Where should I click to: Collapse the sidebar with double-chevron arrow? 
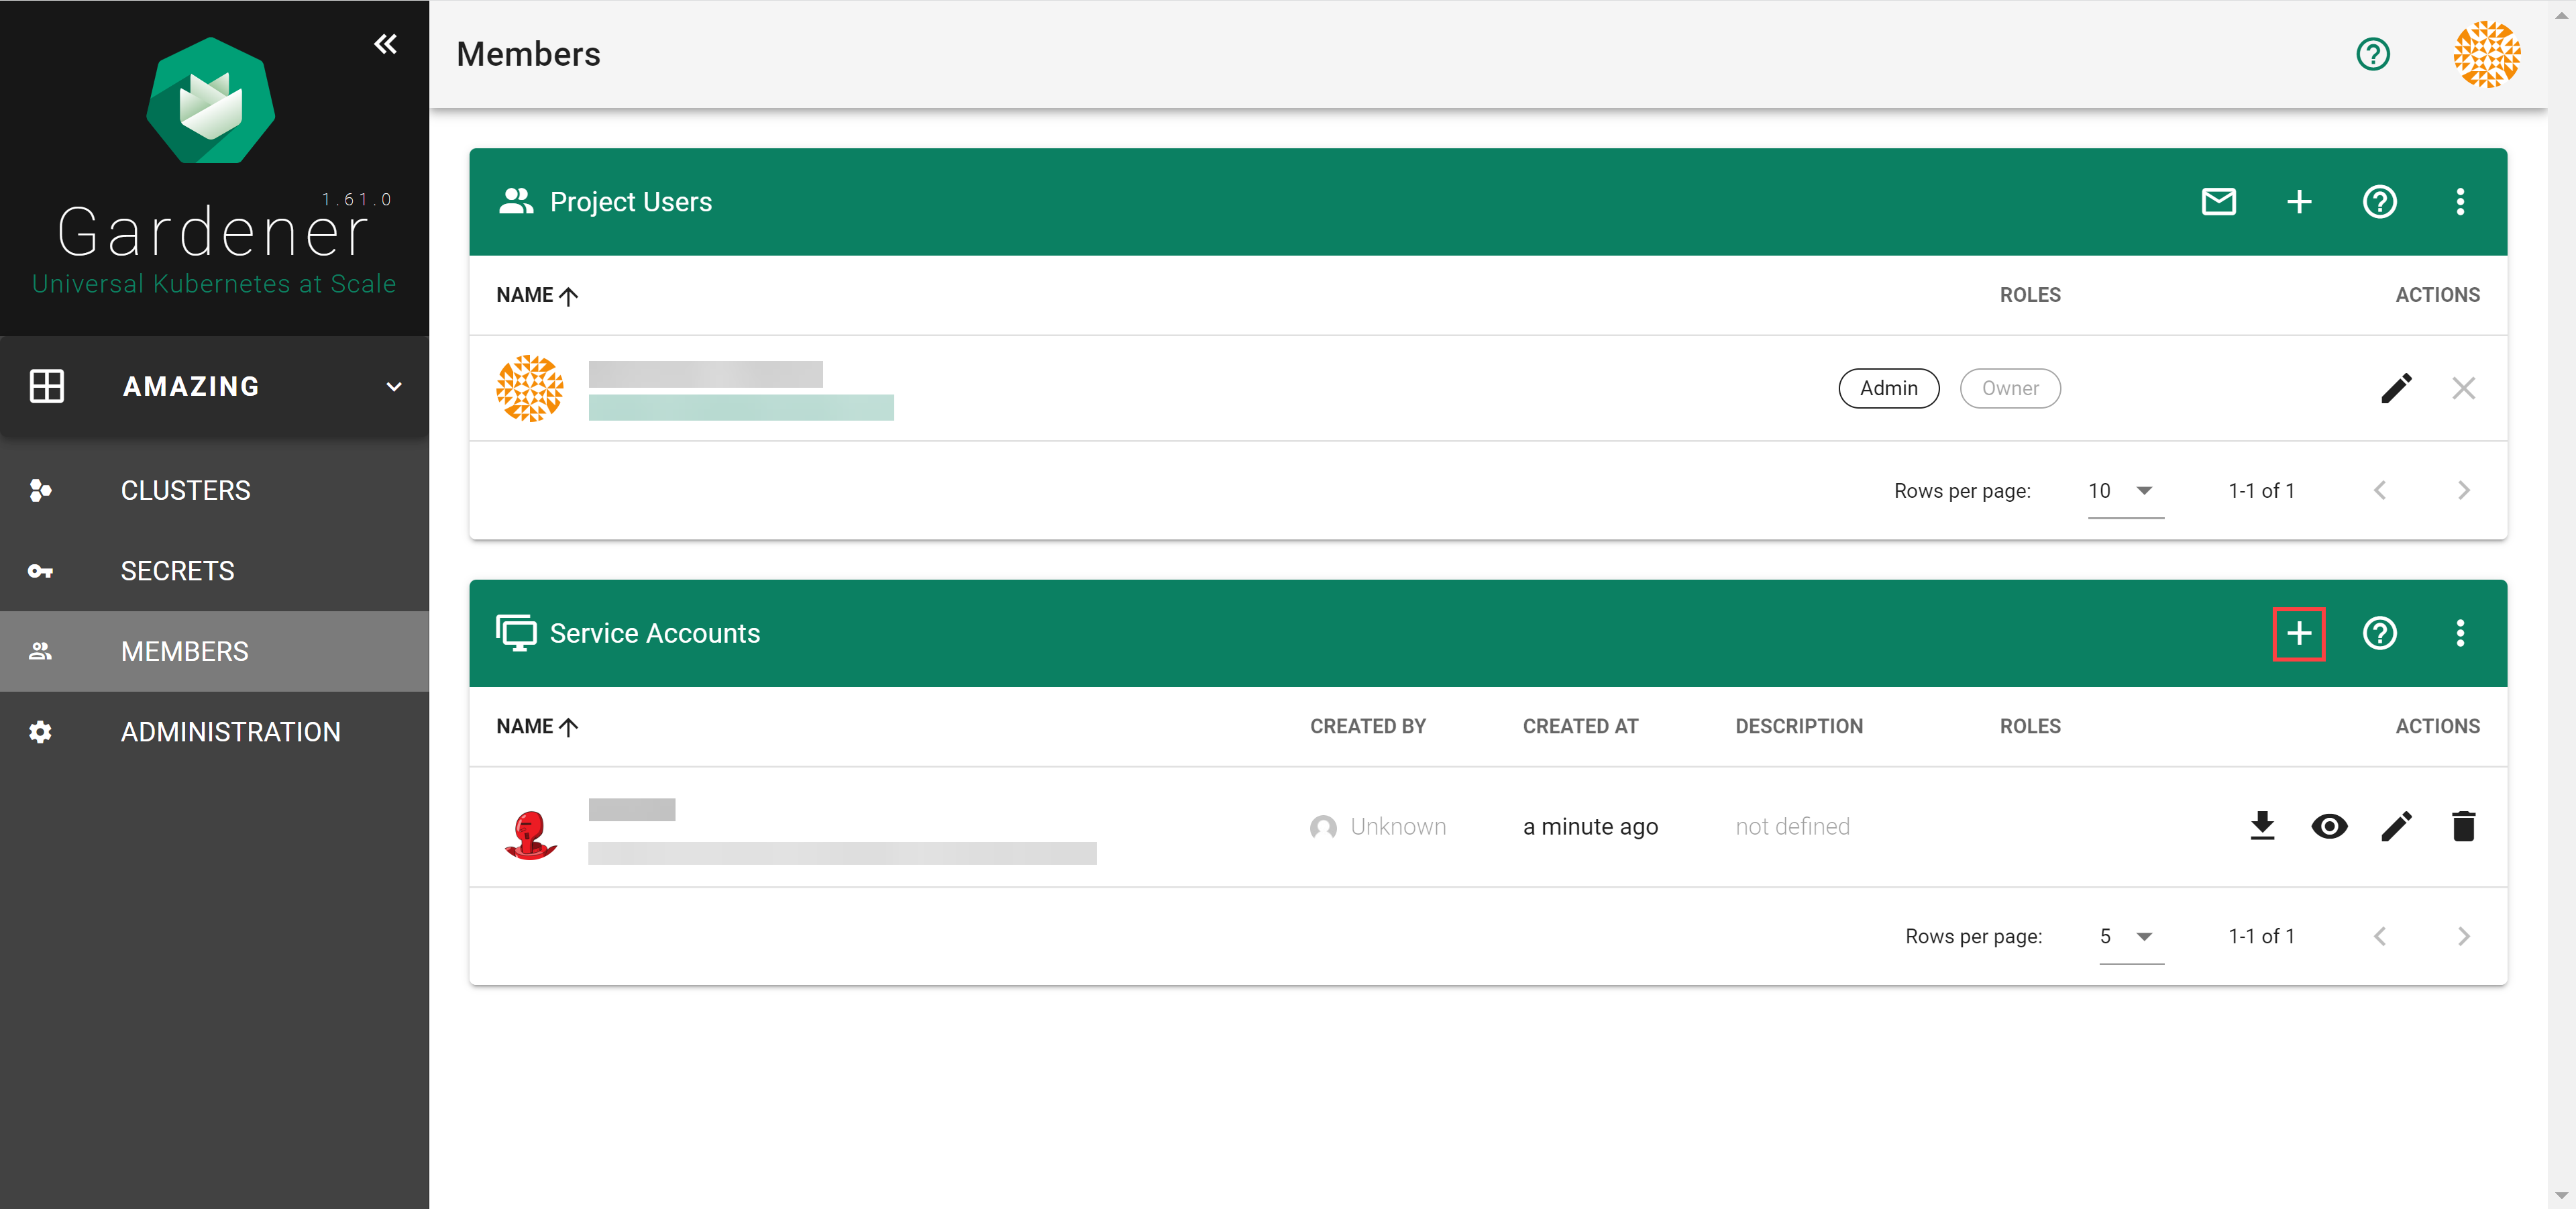click(386, 43)
